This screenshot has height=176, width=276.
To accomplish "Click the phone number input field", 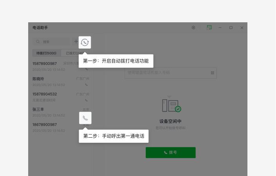I will point(170,73).
